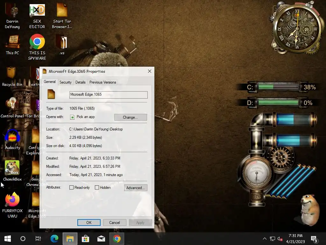Click the Created date value
The image size is (326, 245).
click(x=95, y=158)
